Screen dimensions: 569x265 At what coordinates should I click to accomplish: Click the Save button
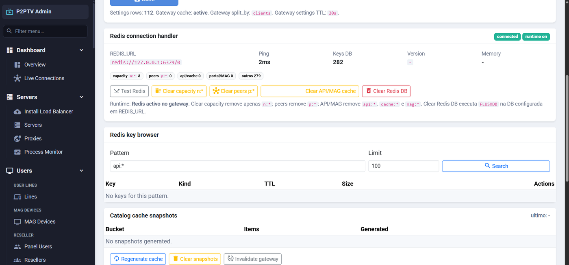tap(144, 2)
